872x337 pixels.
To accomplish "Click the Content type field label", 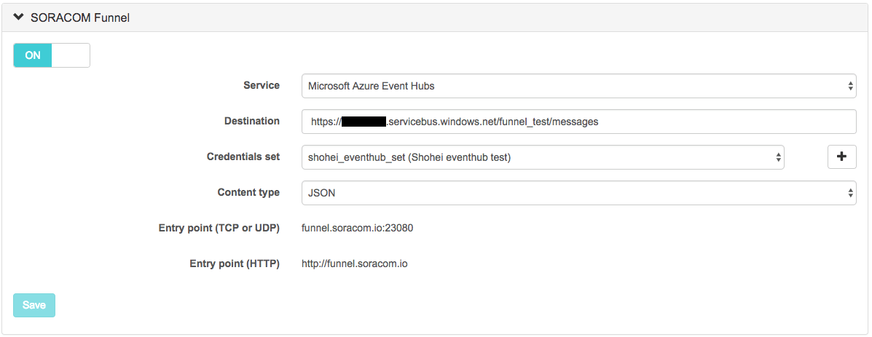I will click(248, 192).
